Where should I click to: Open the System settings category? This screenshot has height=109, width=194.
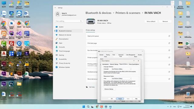pos(69,27)
